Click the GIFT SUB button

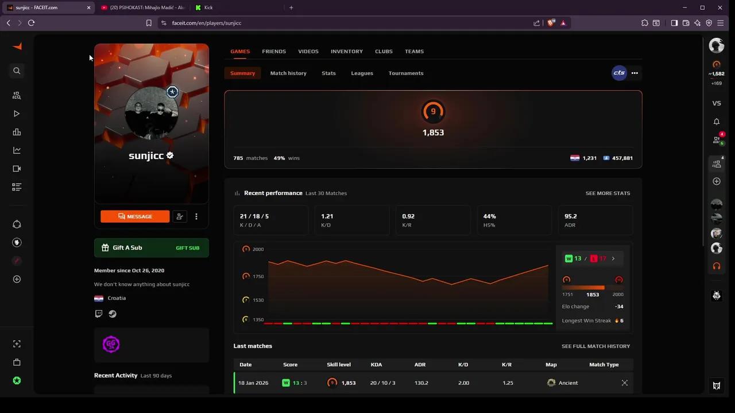pos(187,248)
